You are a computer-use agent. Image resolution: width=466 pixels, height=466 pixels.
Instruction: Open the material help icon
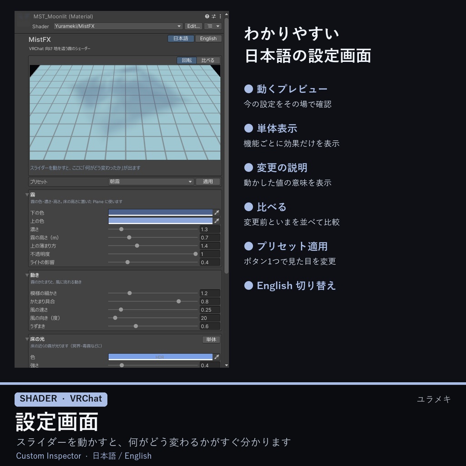(x=207, y=16)
